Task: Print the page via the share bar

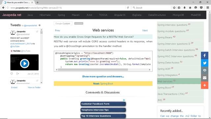Action: click(x=204, y=70)
